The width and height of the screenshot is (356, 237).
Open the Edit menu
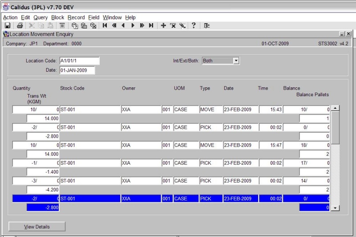click(25, 17)
